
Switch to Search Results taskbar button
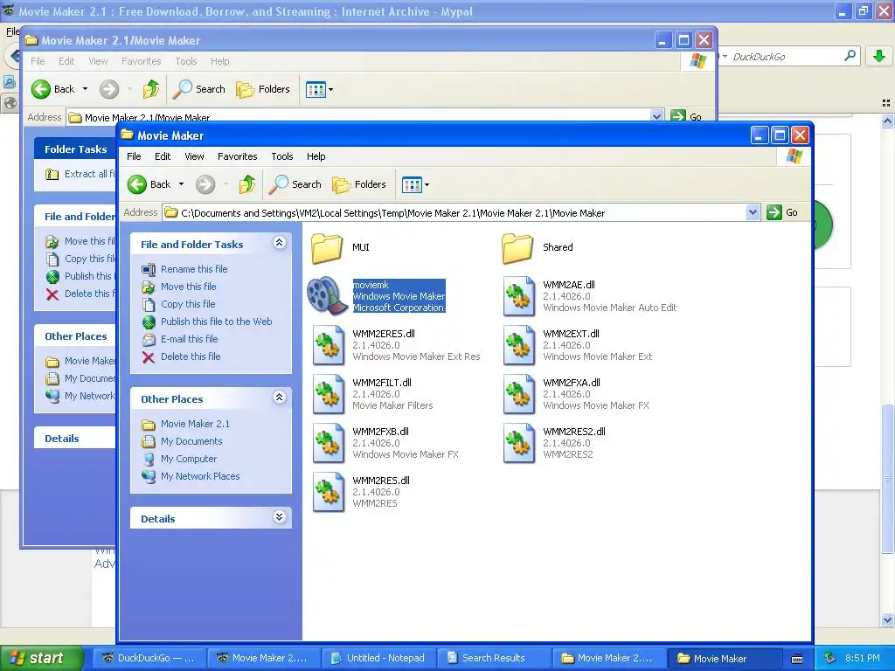(x=494, y=658)
